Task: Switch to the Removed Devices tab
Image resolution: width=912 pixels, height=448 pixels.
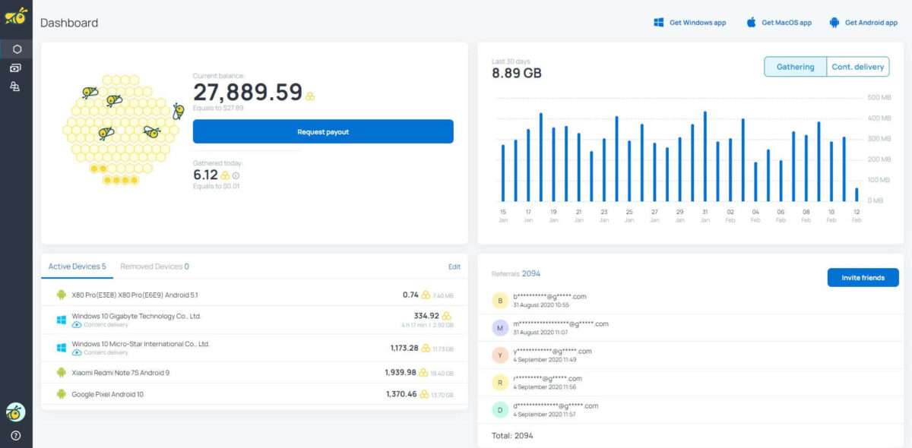Action: (x=155, y=267)
